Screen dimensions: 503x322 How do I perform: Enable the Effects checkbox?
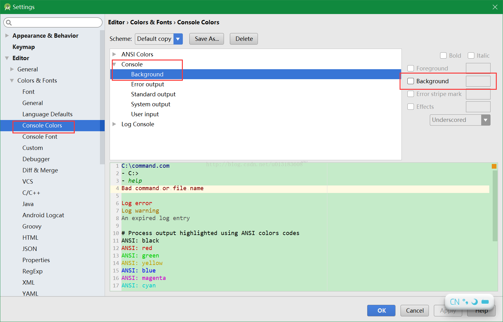click(x=411, y=107)
